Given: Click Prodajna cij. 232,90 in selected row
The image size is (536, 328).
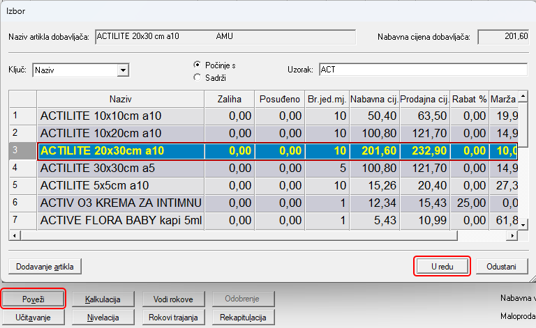Looking at the screenshot, I should pos(424,150).
